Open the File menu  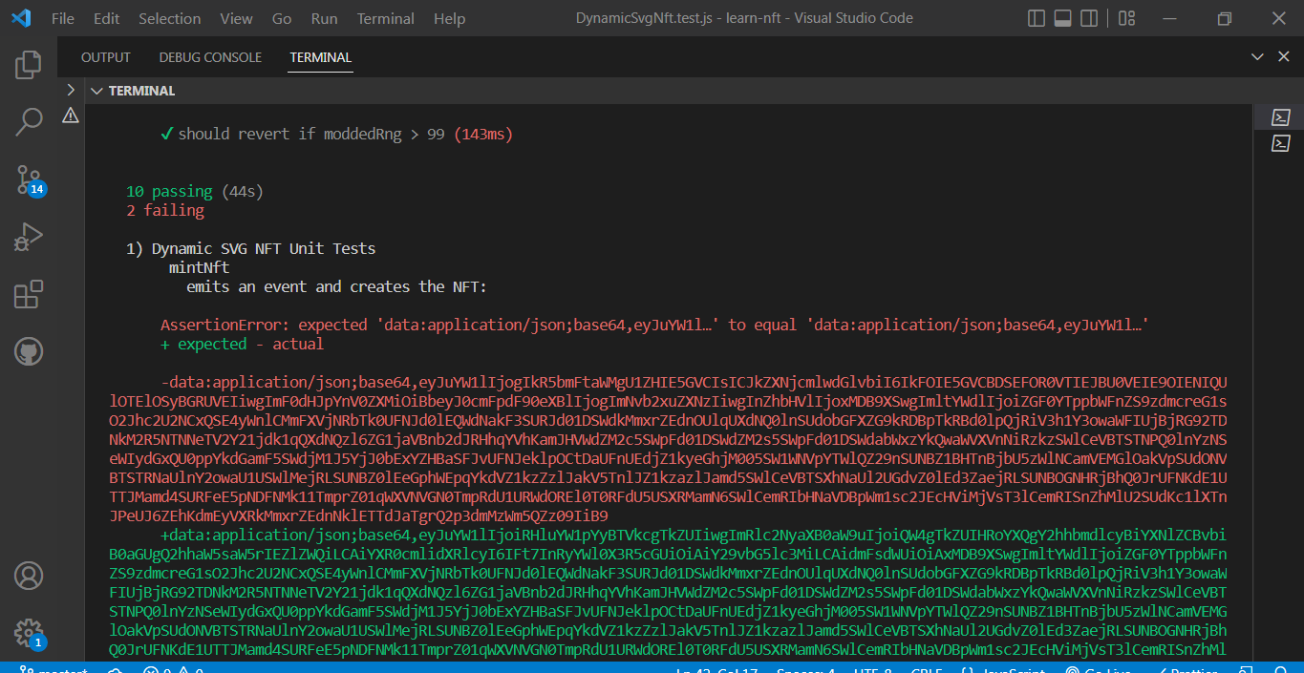point(62,18)
